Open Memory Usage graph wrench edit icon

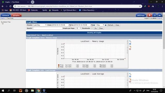tap(130, 47)
